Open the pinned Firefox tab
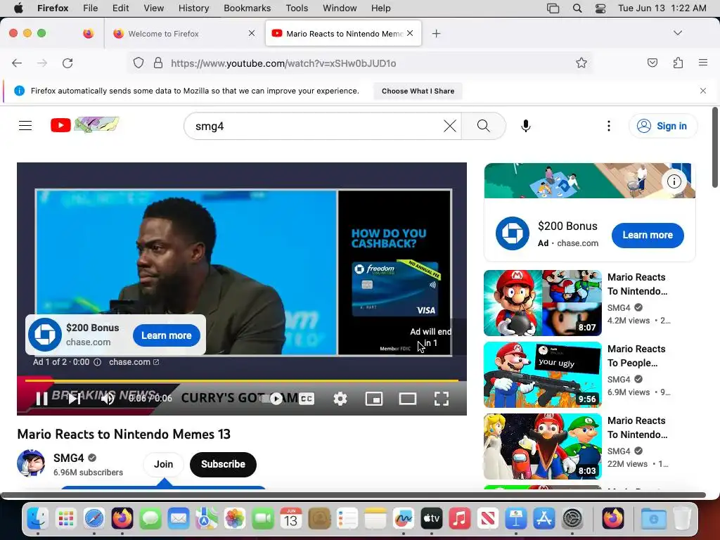Screen dimensions: 720x540 click(88, 34)
